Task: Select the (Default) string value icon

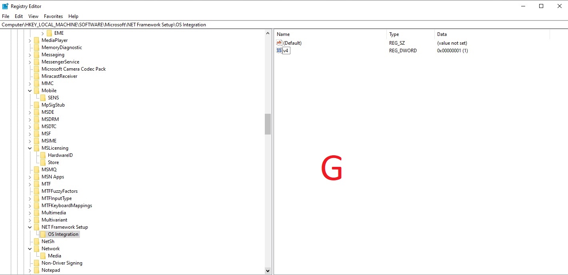Action: coord(279,43)
